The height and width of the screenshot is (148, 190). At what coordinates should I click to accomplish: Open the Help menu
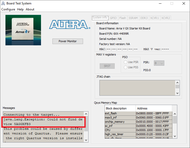(20, 9)
